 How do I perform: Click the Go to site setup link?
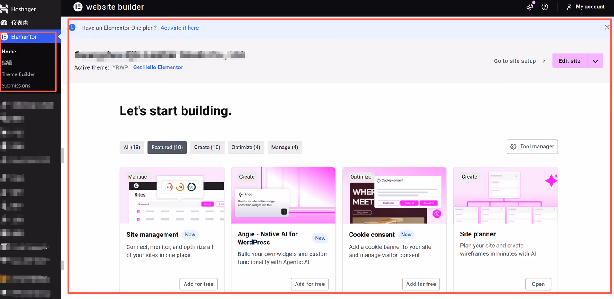tap(515, 61)
